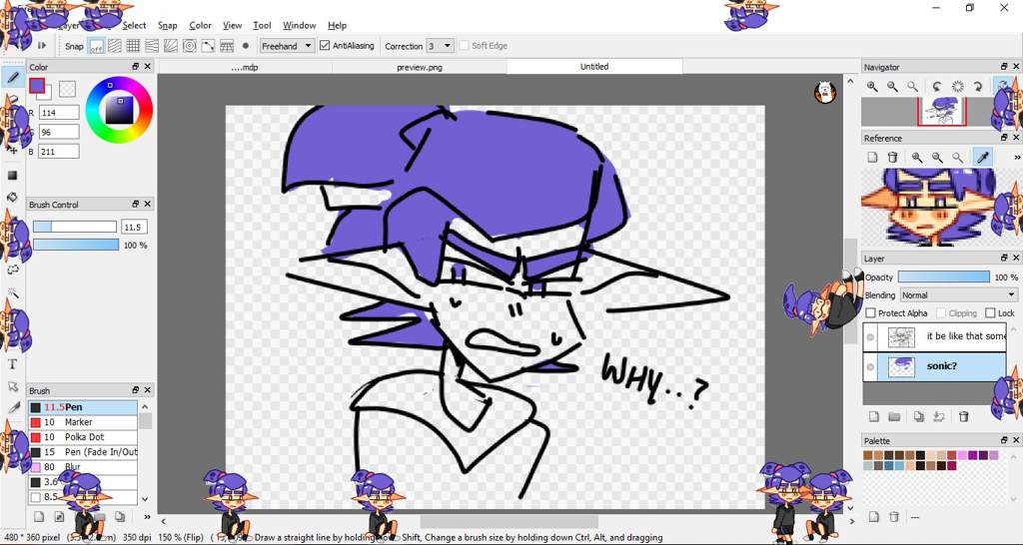The width and height of the screenshot is (1023, 545).
Task: Open a reference image file
Action: (872, 157)
